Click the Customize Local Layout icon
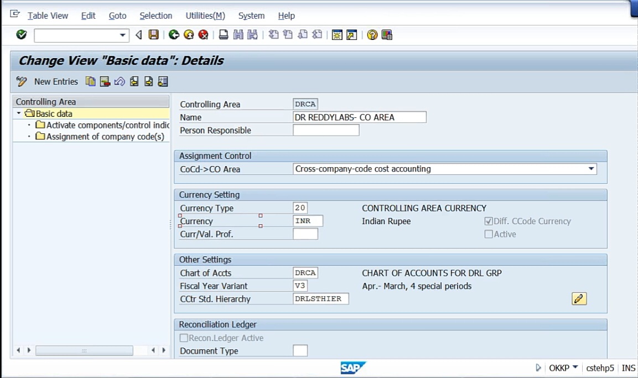 click(387, 35)
